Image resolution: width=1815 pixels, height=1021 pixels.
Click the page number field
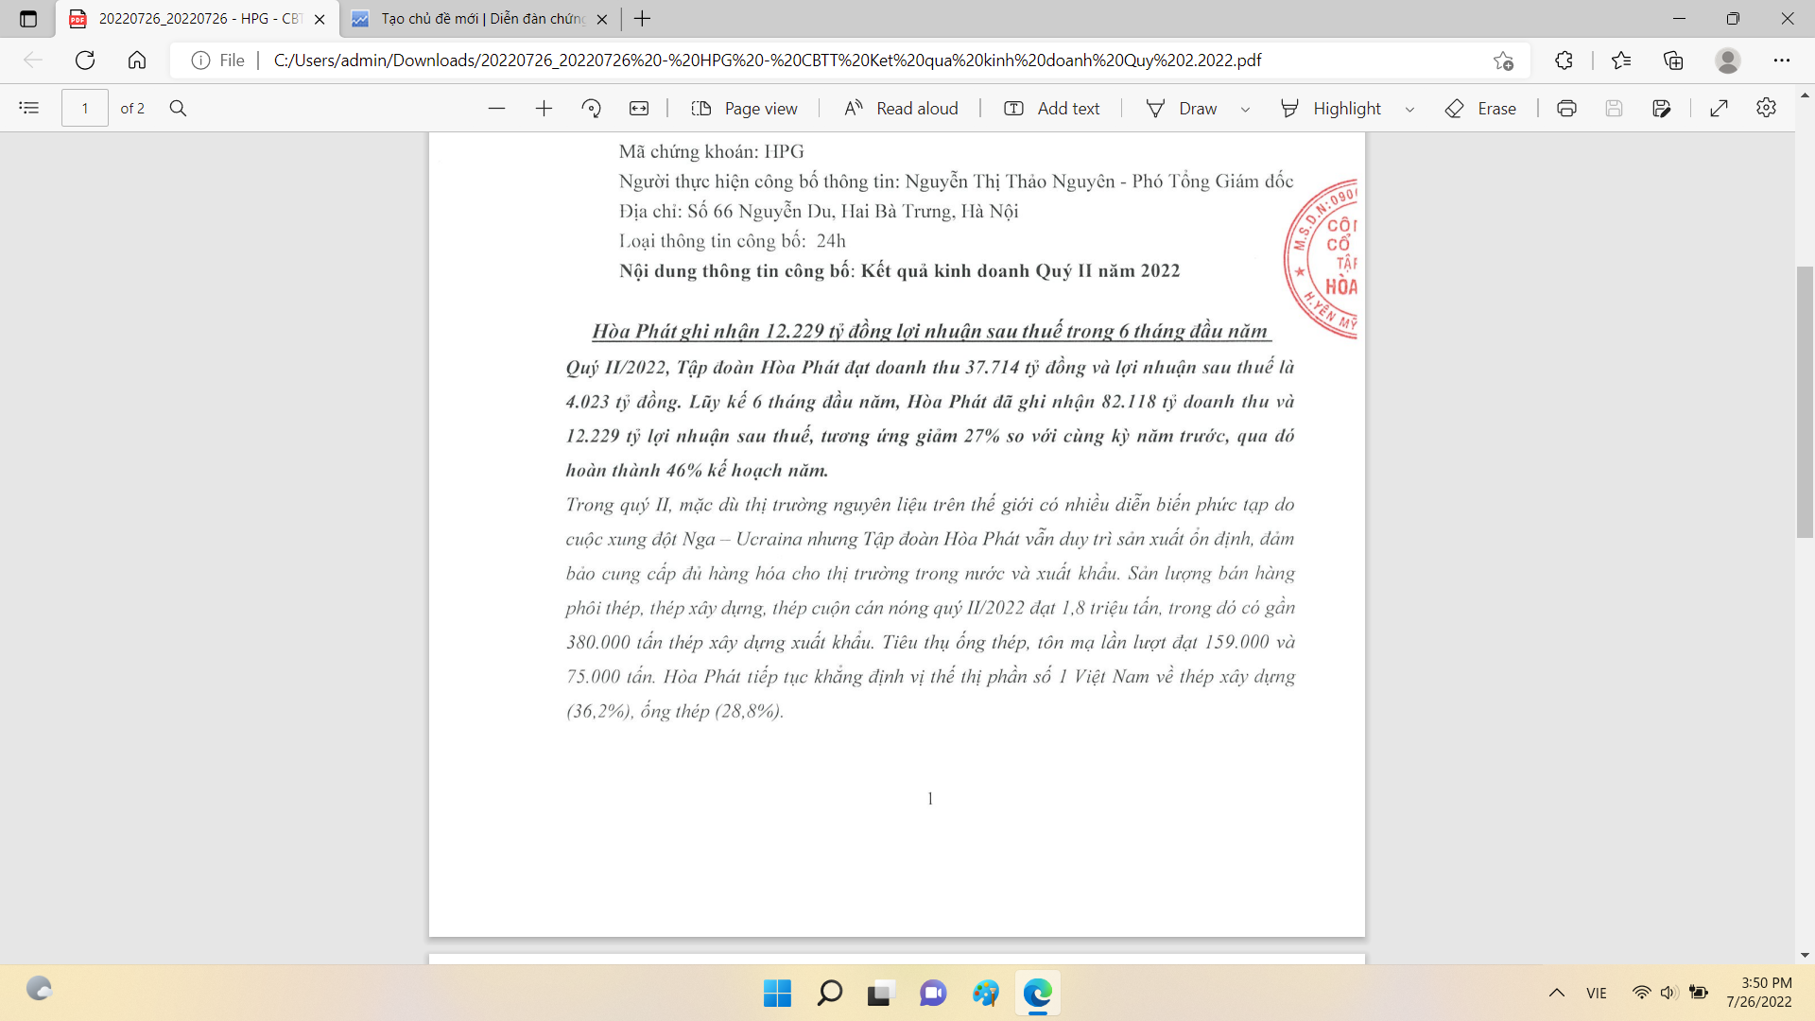point(85,109)
